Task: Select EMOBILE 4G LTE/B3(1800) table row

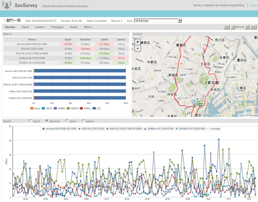Action: pos(66,63)
